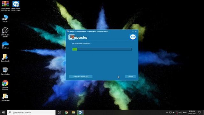Click the installation progress bar
204x115 pixels.
click(x=102, y=49)
